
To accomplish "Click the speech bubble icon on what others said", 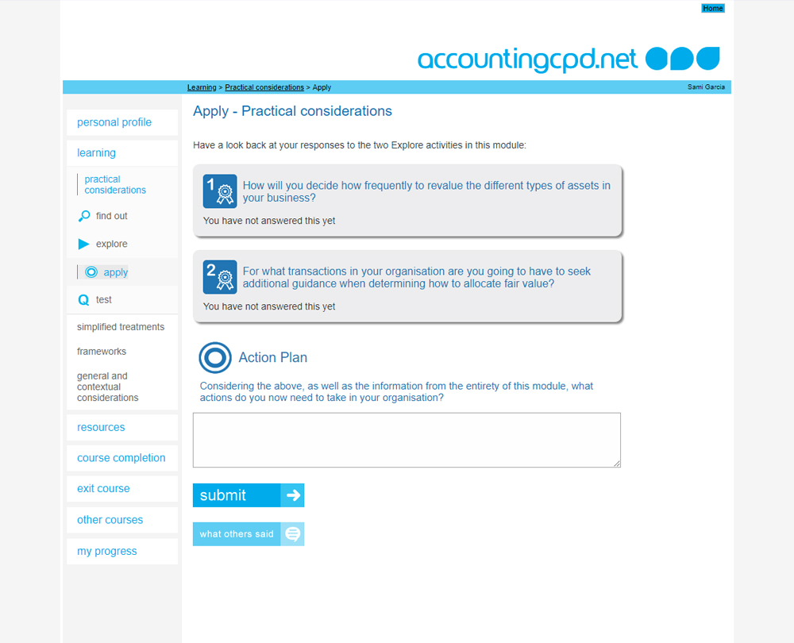I will (x=292, y=534).
